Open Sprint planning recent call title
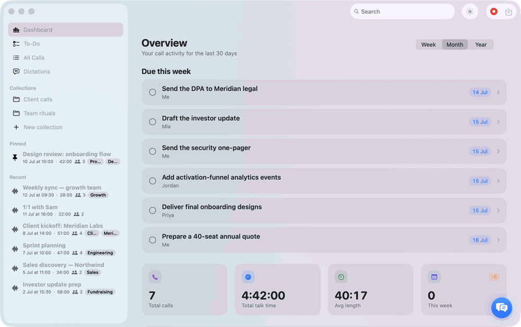521x327 pixels. click(x=44, y=245)
